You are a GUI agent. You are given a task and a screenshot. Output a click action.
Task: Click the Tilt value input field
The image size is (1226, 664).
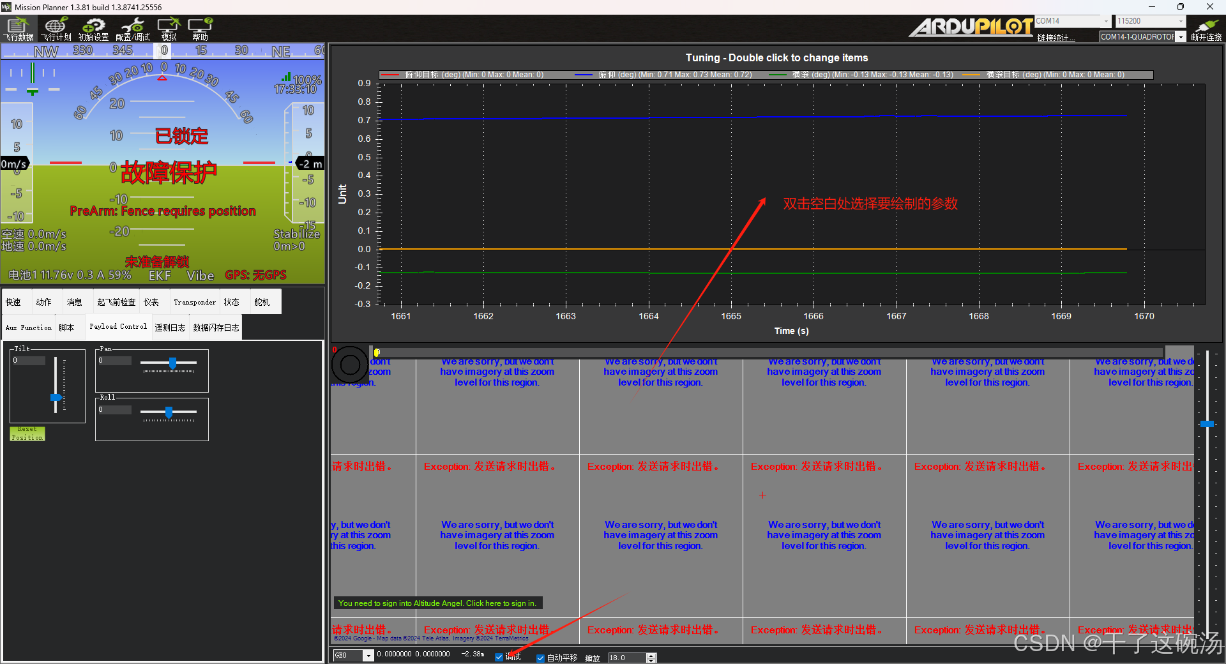coord(29,361)
